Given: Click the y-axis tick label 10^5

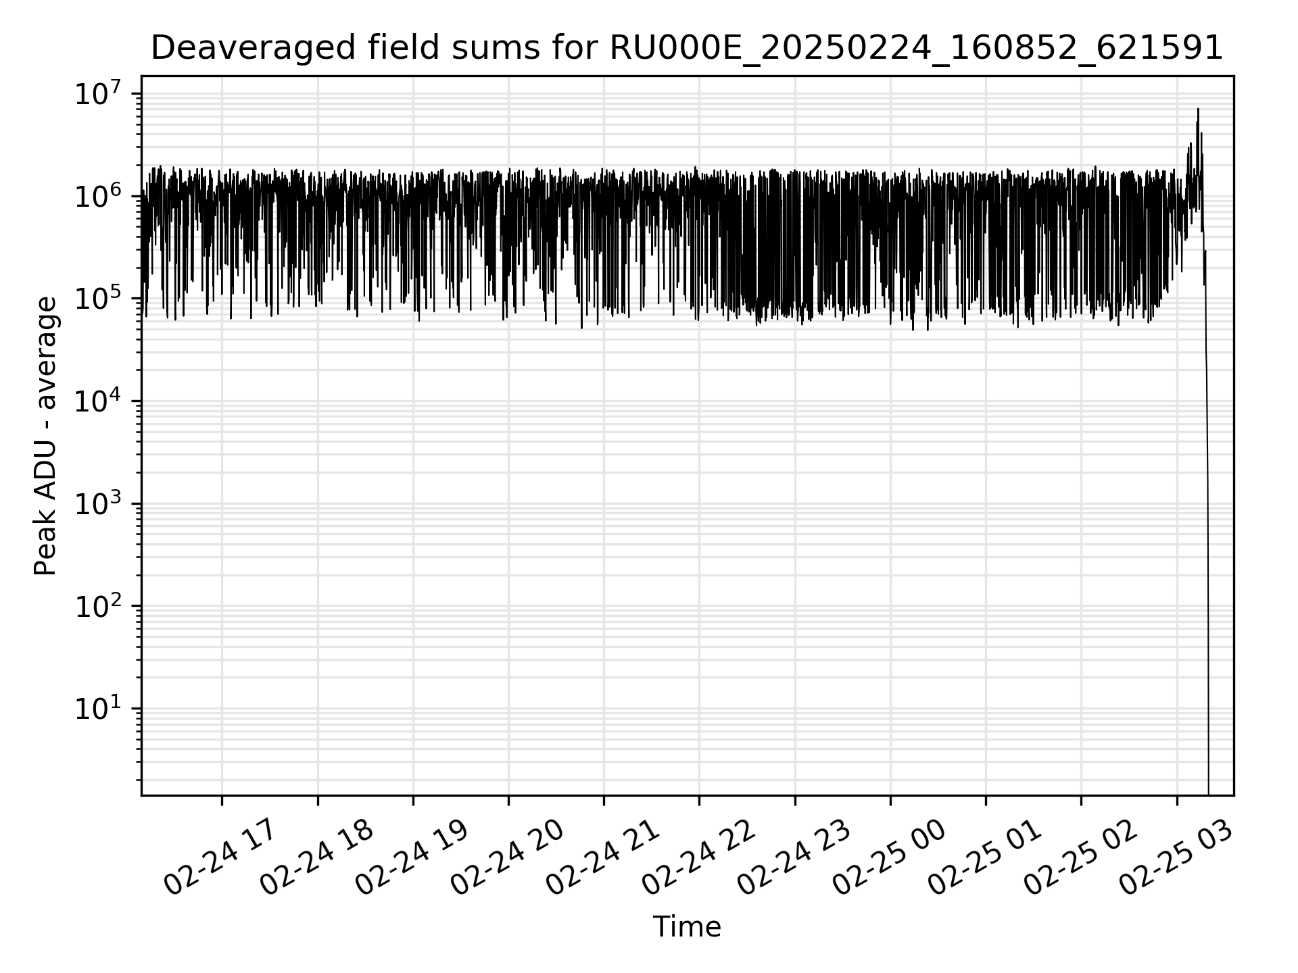Looking at the screenshot, I should (x=99, y=297).
